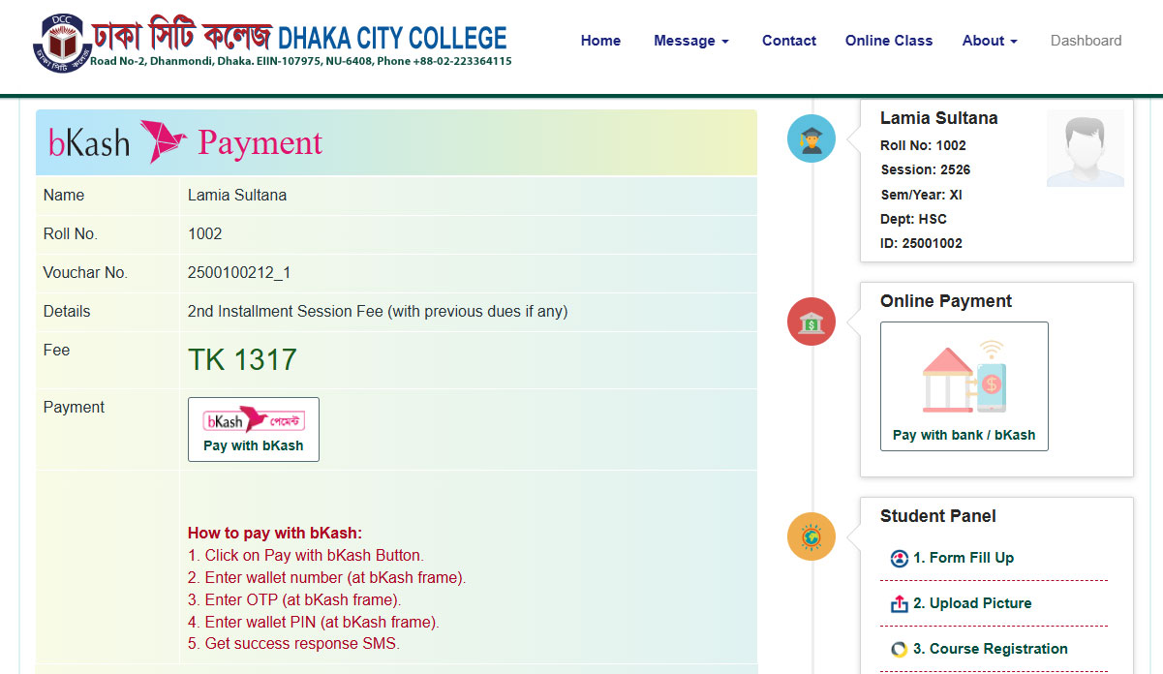The width and height of the screenshot is (1163, 674).
Task: Click the bank and phone payment illustration
Action: [964, 377]
